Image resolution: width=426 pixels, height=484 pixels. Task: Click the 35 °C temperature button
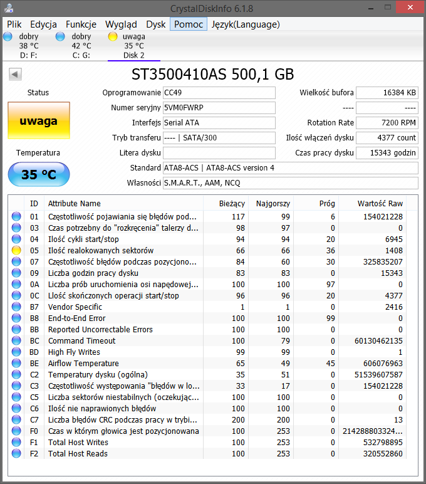(39, 174)
